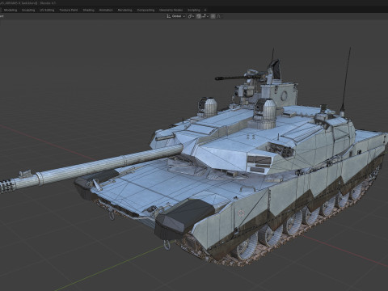This screenshot has width=388, height=291.
Task: Switch to the Sculpting workspace tab
Action: [28, 10]
